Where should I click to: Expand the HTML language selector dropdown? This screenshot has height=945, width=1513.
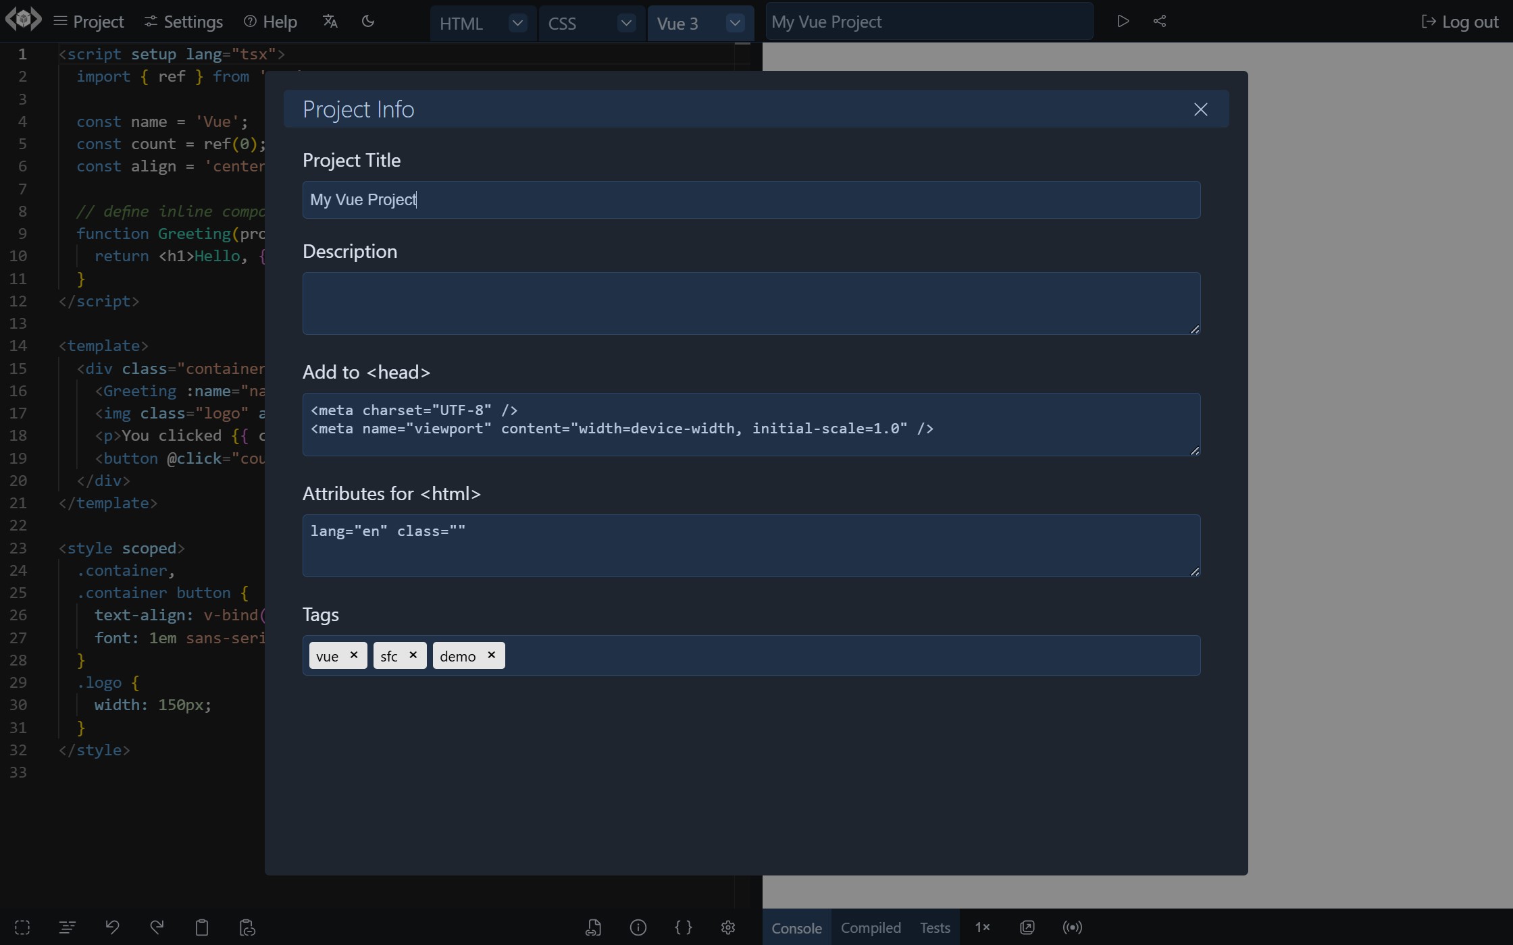[515, 22]
